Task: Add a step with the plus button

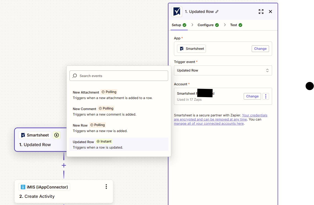Action: [64, 165]
